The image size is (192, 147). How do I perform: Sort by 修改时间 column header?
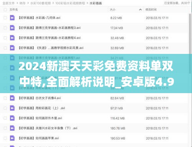[151, 10]
